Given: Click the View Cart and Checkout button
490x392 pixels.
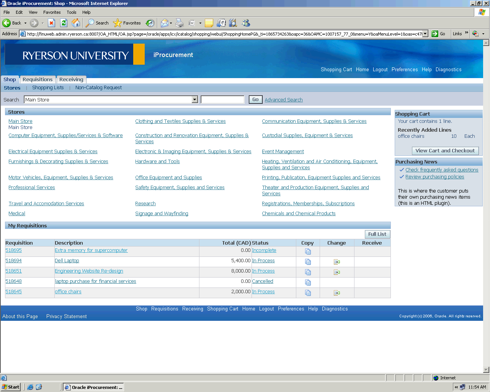Looking at the screenshot, I should 445,151.
